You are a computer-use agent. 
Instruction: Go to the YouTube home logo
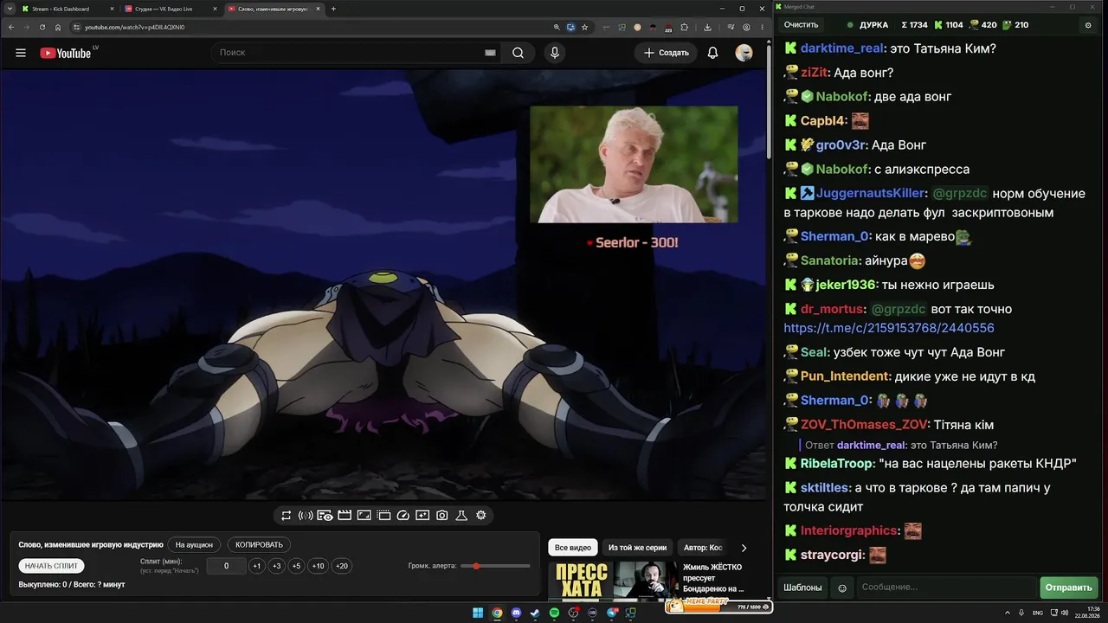[65, 53]
